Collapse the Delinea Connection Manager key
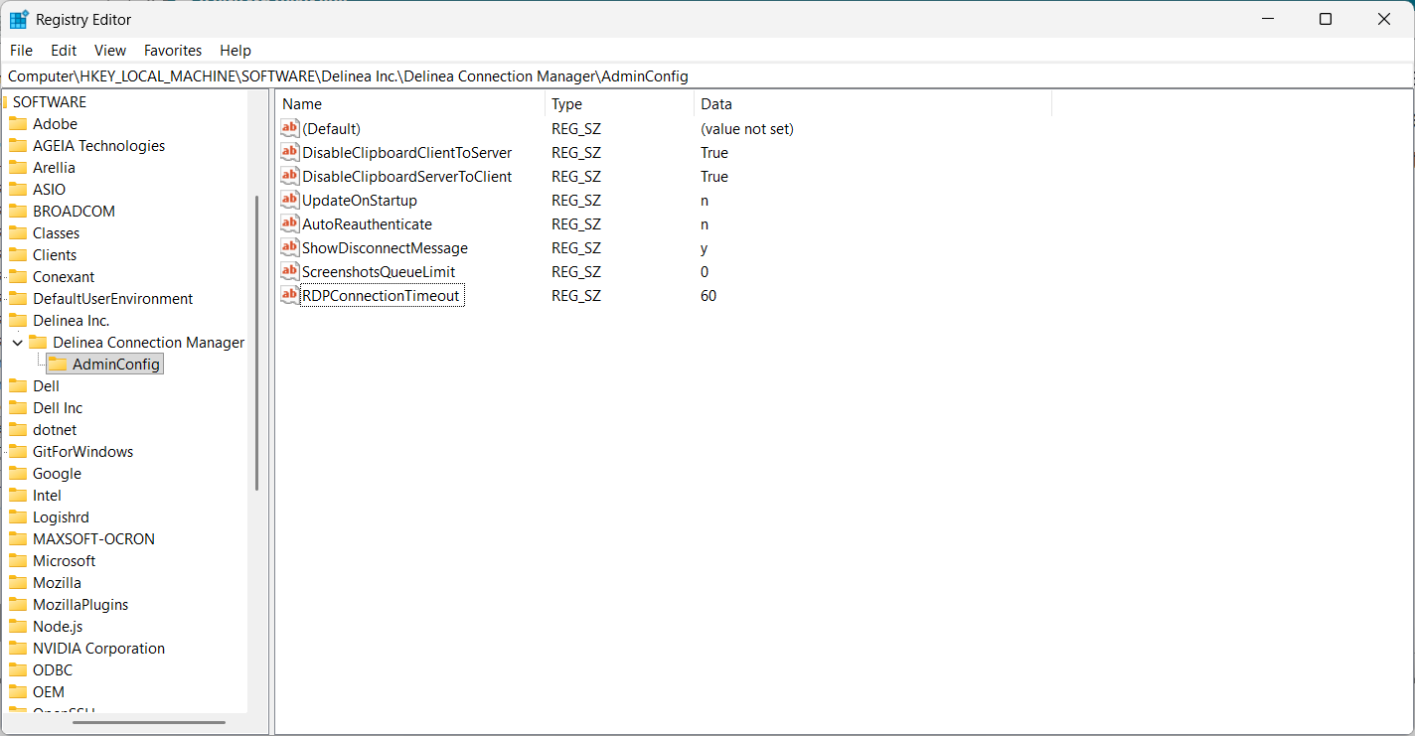The width and height of the screenshot is (1415, 736). coord(18,343)
